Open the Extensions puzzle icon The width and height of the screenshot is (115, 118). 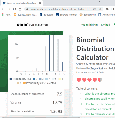[107, 9]
